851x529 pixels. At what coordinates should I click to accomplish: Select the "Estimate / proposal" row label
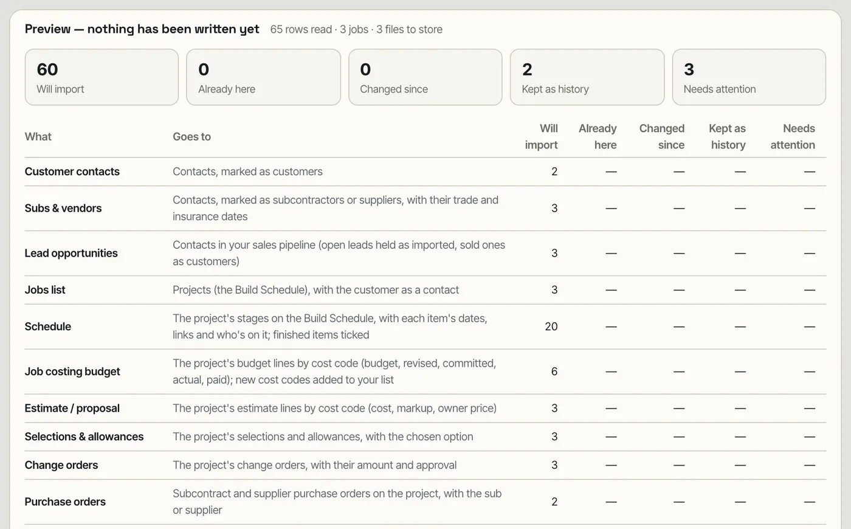point(72,408)
